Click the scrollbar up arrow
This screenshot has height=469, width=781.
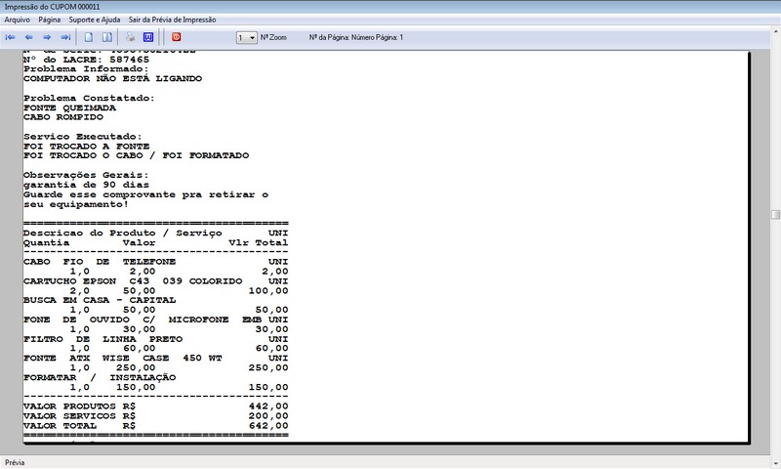coord(775,31)
